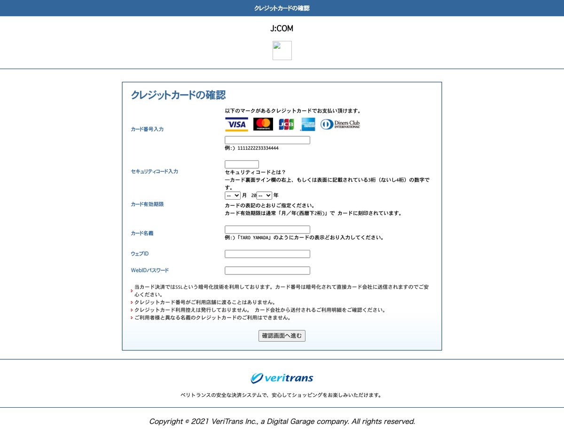564x435 pixels.
Task: Focus the card number input field
Action: click(267, 140)
